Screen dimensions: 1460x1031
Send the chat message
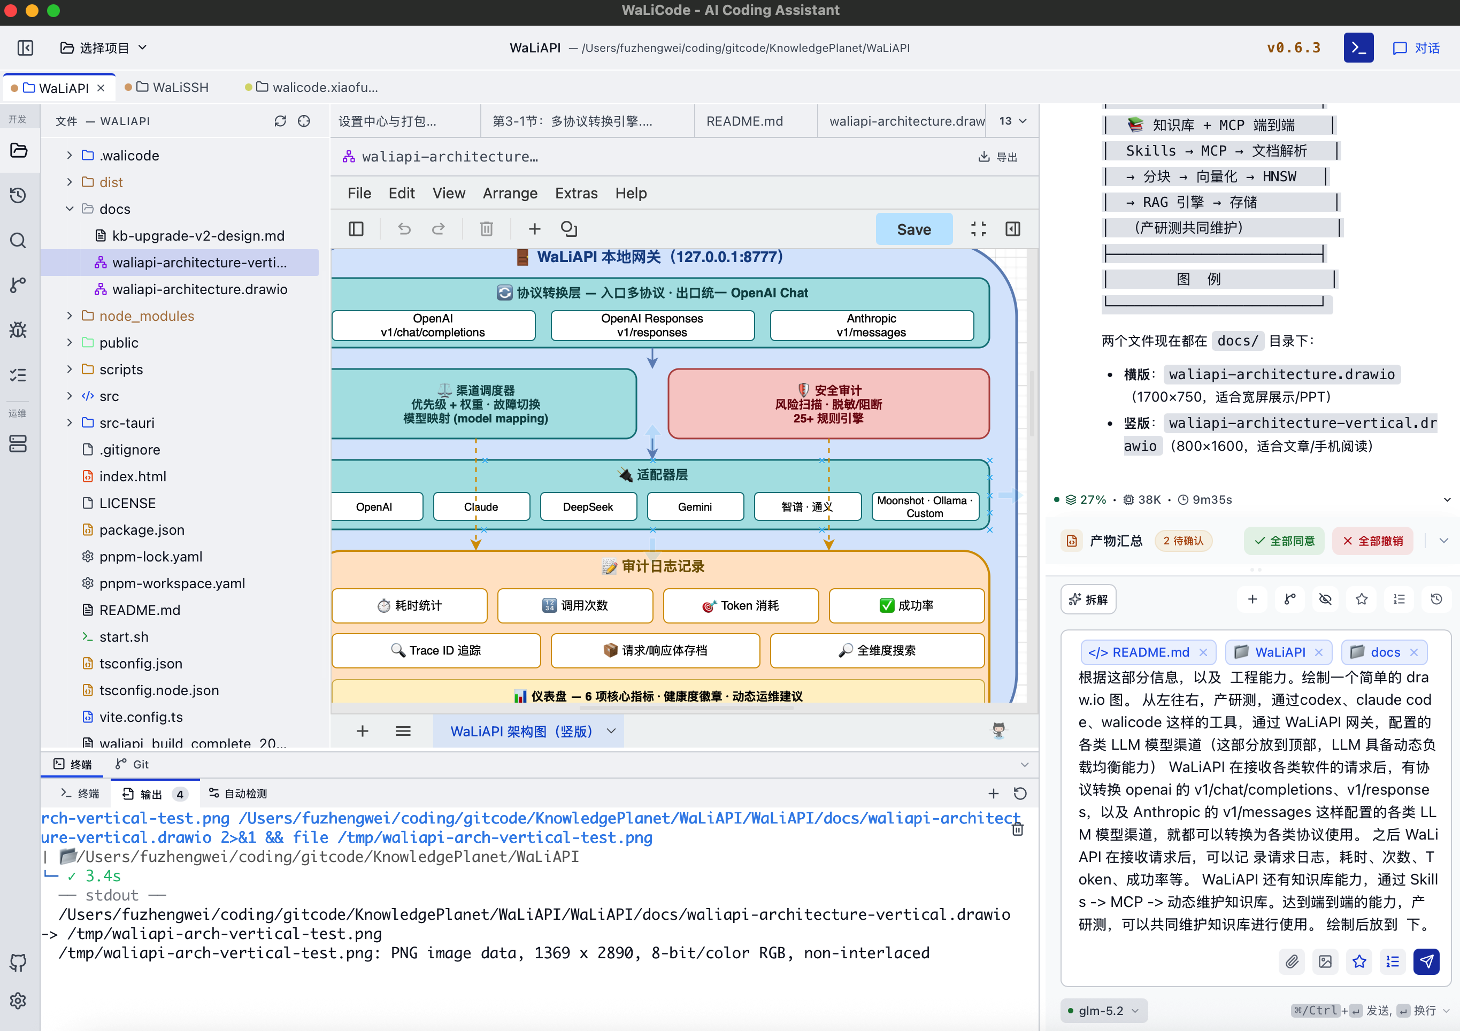[1426, 961]
